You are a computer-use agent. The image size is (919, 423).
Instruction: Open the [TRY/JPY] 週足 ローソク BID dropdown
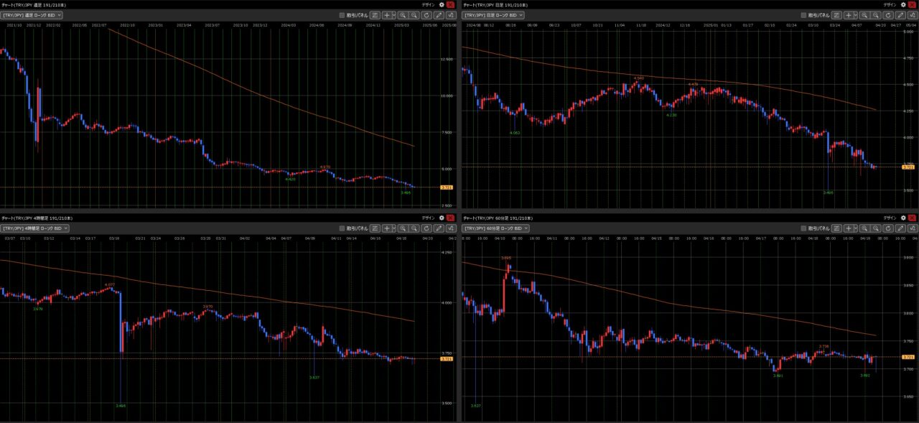point(32,14)
